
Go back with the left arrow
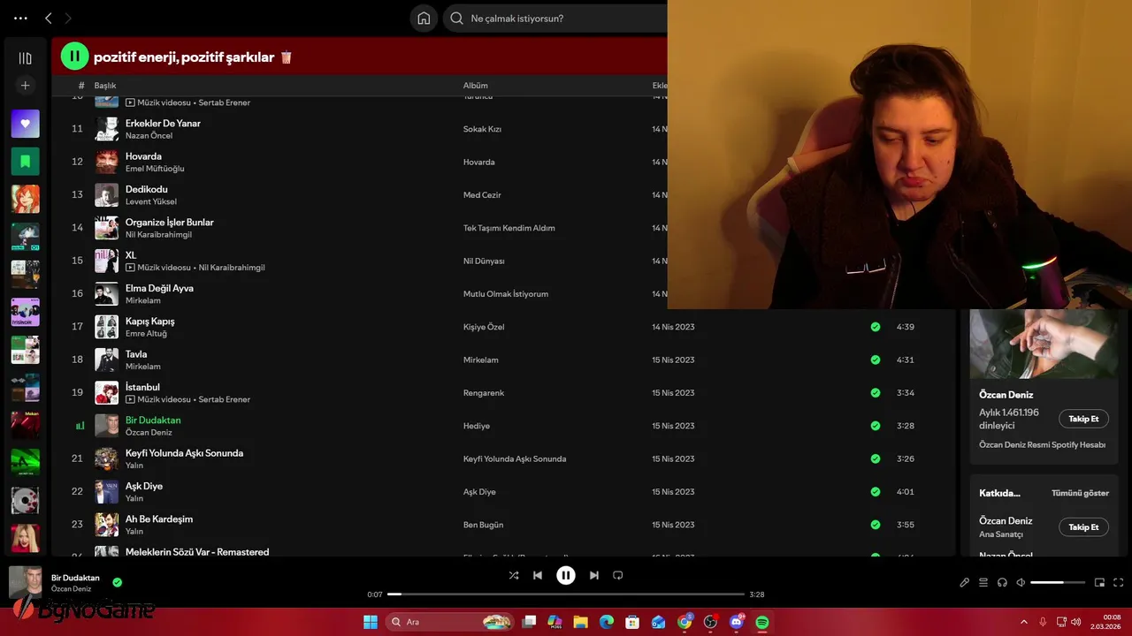(49, 18)
